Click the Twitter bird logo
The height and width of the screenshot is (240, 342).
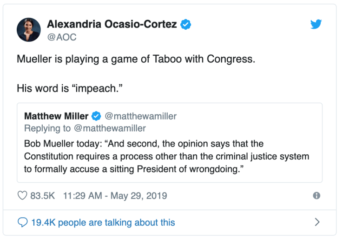click(x=316, y=24)
